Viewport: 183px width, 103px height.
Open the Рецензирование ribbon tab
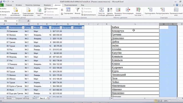71,5
